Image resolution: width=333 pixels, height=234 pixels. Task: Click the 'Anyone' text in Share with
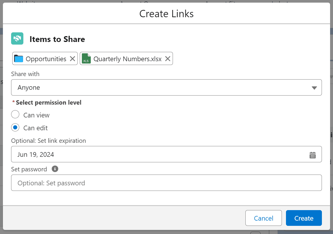pyautogui.click(x=29, y=88)
